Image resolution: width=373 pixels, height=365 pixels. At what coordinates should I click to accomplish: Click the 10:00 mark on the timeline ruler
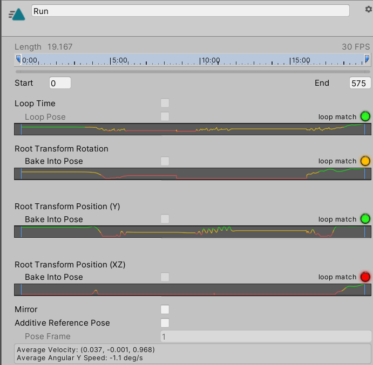pyautogui.click(x=210, y=60)
